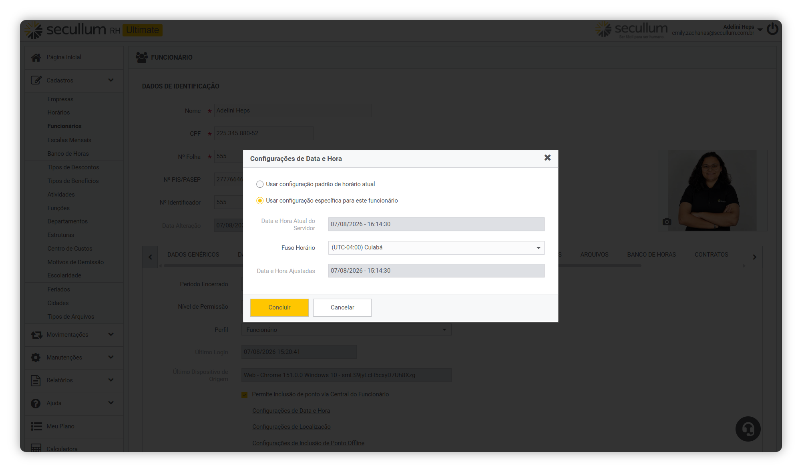
Task: Click the Data e Hora Atual do Servidor field
Action: point(436,224)
